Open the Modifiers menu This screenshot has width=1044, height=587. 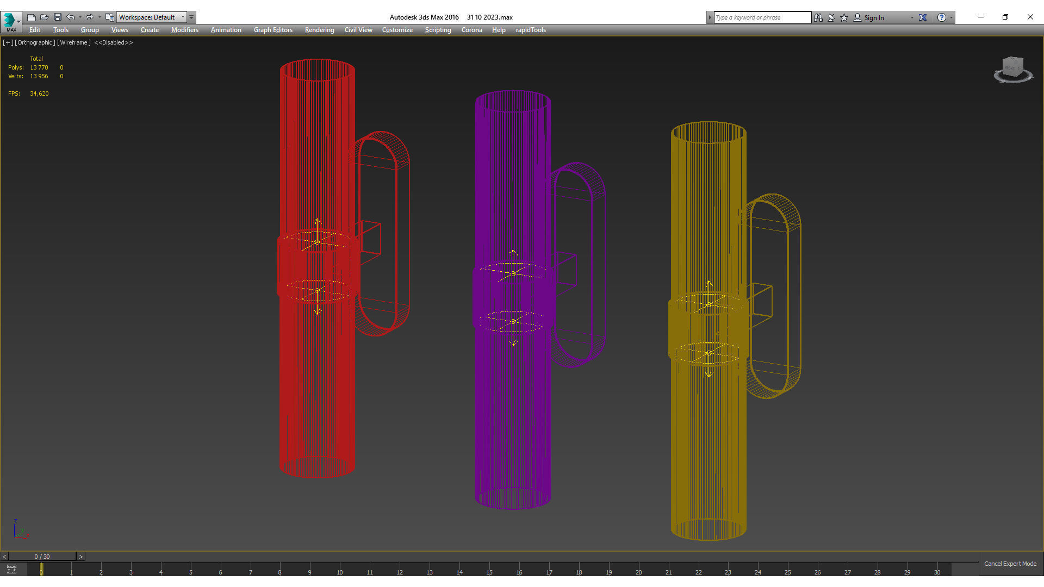point(184,30)
